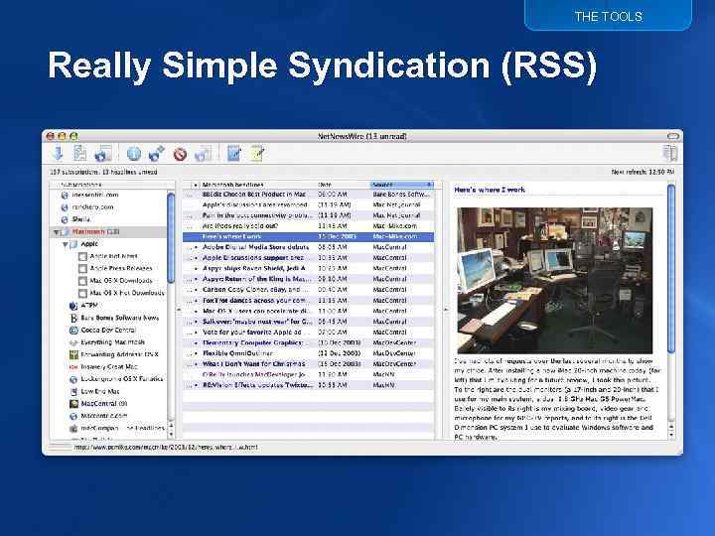The height and width of the screenshot is (536, 715).
Task: Click the Low End Mac feed icon
Action: pyautogui.click(x=73, y=391)
